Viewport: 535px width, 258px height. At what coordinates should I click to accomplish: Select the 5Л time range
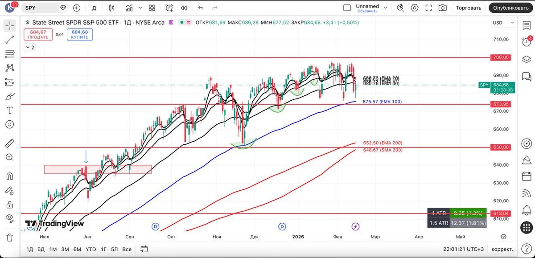[115, 249]
